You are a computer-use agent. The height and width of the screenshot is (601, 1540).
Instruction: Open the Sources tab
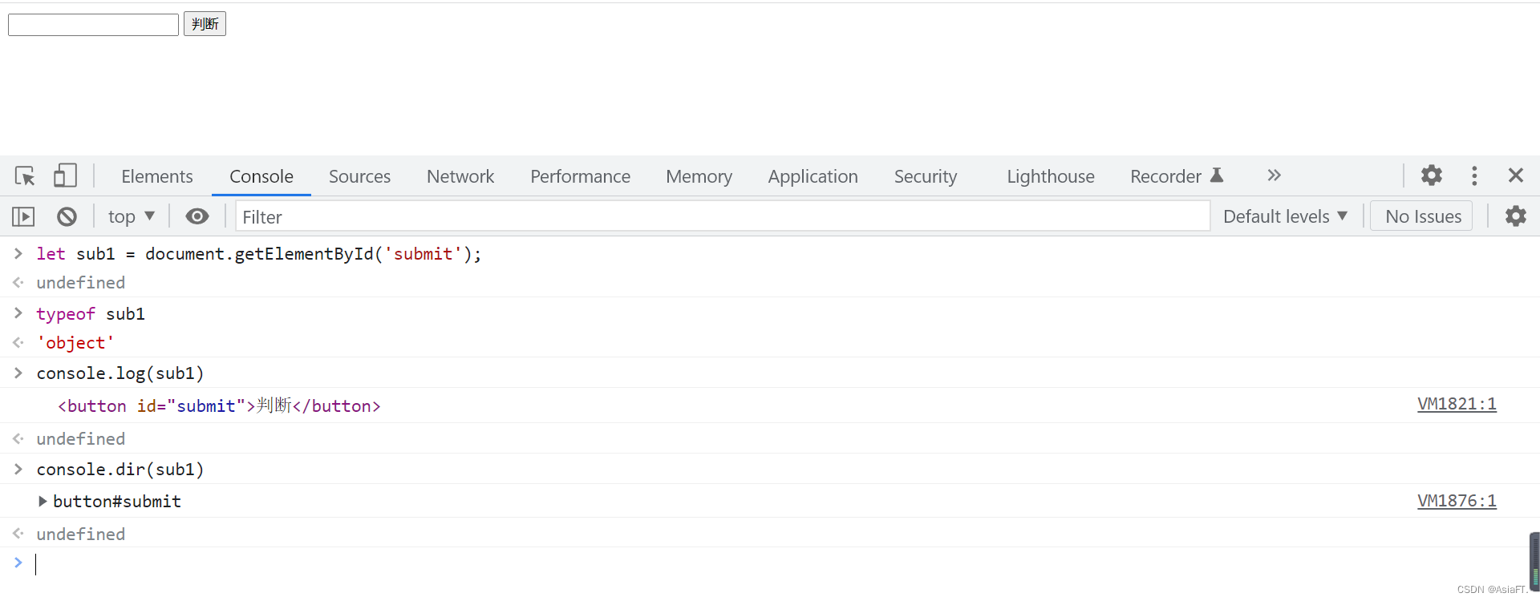tap(359, 176)
